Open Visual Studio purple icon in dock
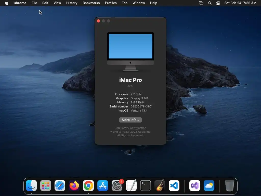The height and width of the screenshot is (196, 261). click(x=195, y=186)
